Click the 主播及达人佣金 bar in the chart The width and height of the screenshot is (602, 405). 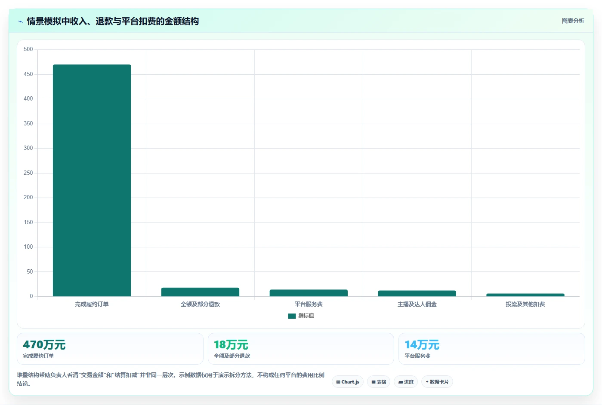pyautogui.click(x=417, y=293)
